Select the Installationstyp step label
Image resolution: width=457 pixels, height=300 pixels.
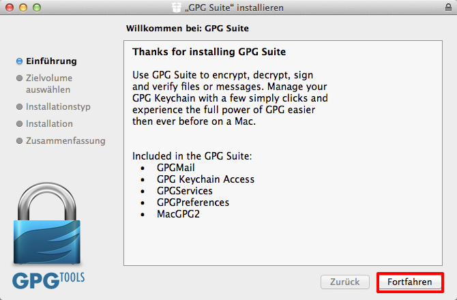pos(58,107)
